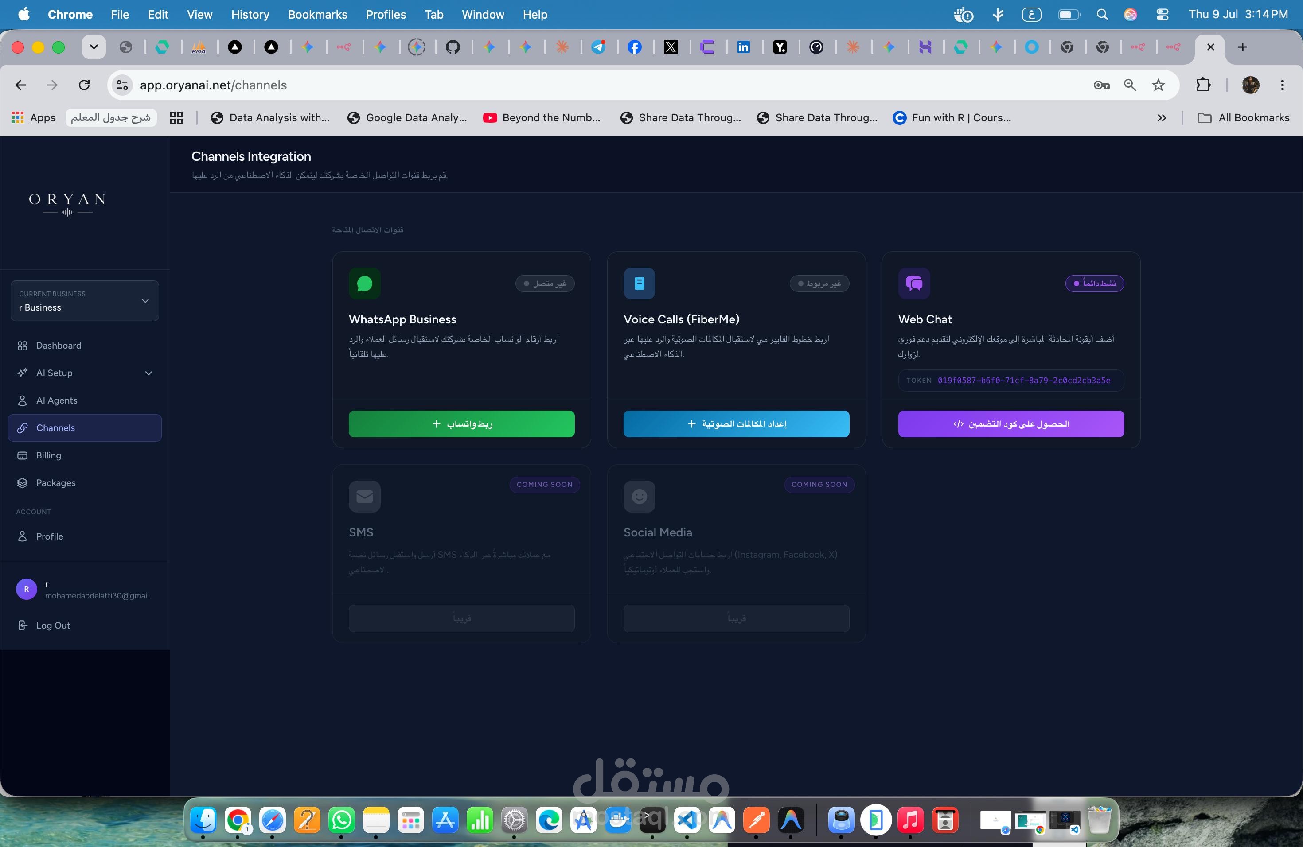Open the Current Business dropdown
Screen dimensions: 1303x847
(x=85, y=300)
